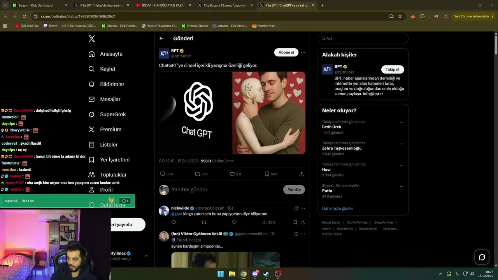Open Mesajlar in the sidebar
This screenshot has width=498, height=280.
pyautogui.click(x=104, y=99)
